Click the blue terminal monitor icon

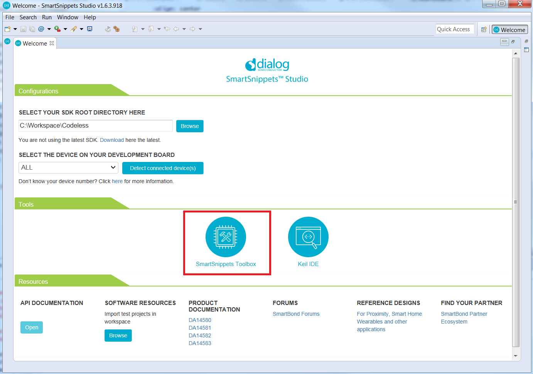[x=90, y=29]
